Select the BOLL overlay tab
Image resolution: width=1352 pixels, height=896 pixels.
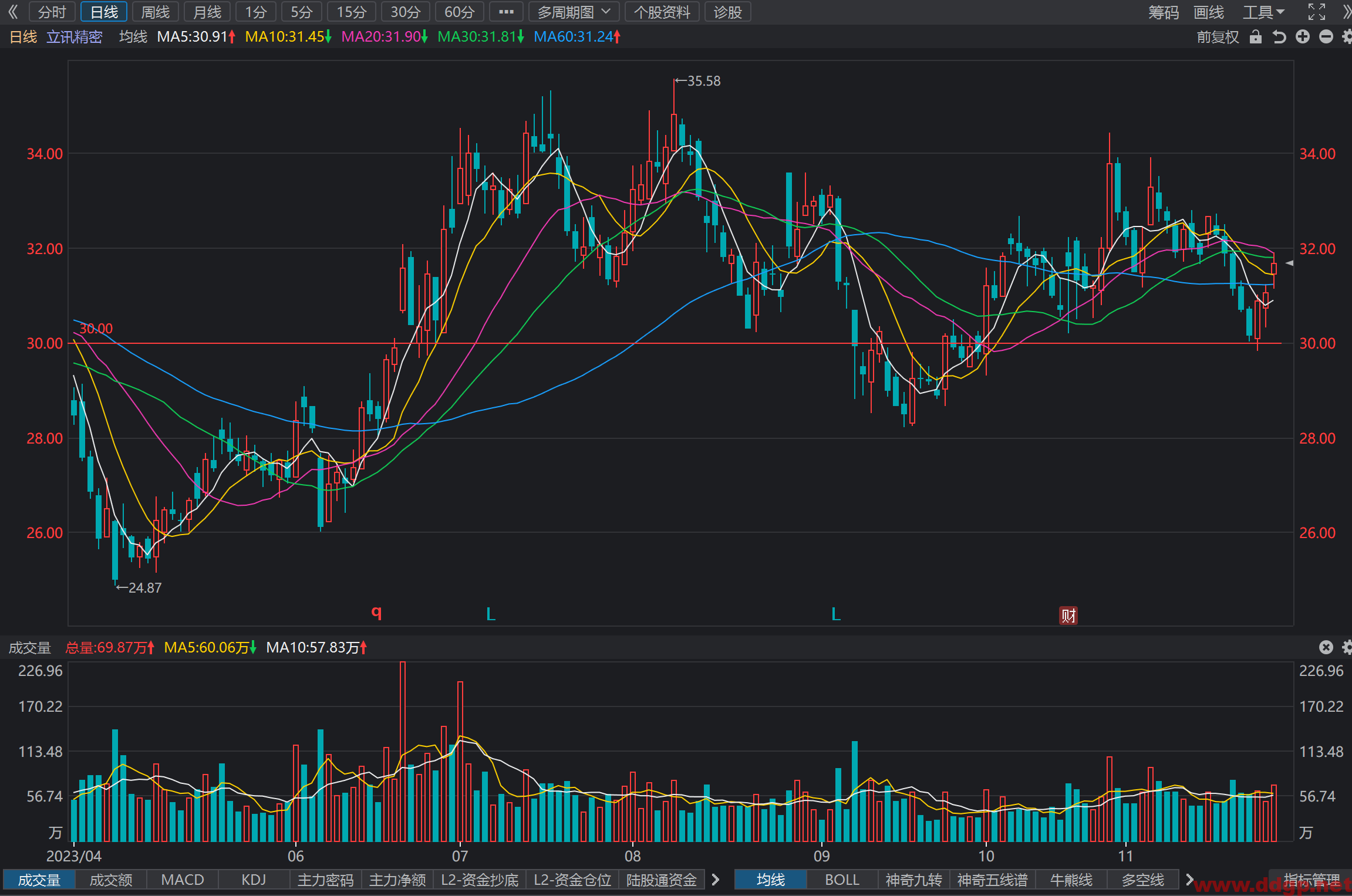pyautogui.click(x=842, y=880)
